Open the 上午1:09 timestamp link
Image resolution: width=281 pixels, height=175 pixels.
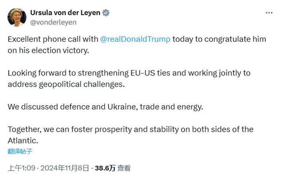point(22,168)
